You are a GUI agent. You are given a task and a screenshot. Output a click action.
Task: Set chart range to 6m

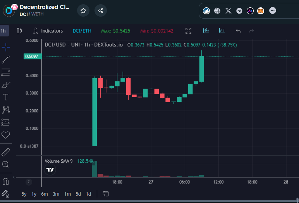(45, 194)
